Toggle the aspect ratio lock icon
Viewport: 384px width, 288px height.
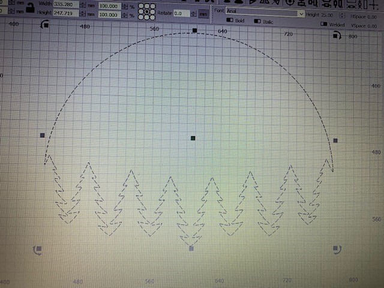pyautogui.click(x=30, y=8)
